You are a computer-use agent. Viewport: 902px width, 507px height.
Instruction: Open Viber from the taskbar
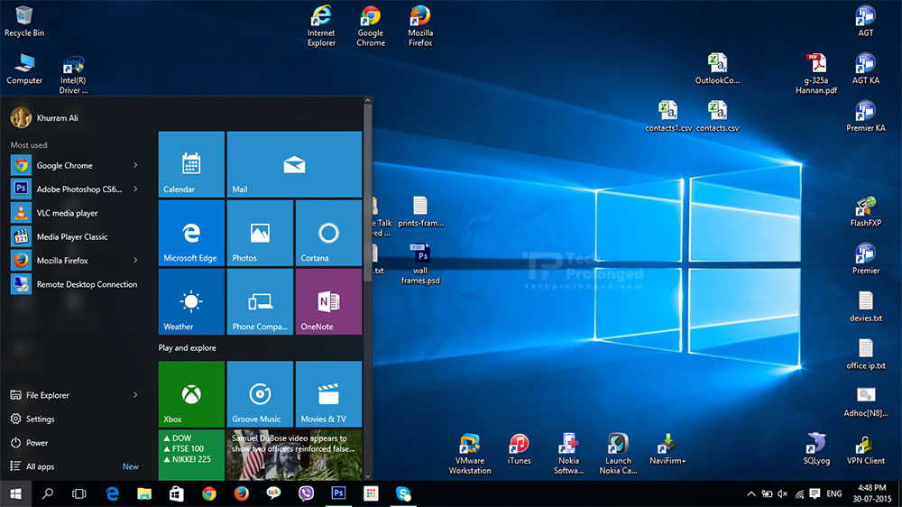(x=306, y=493)
